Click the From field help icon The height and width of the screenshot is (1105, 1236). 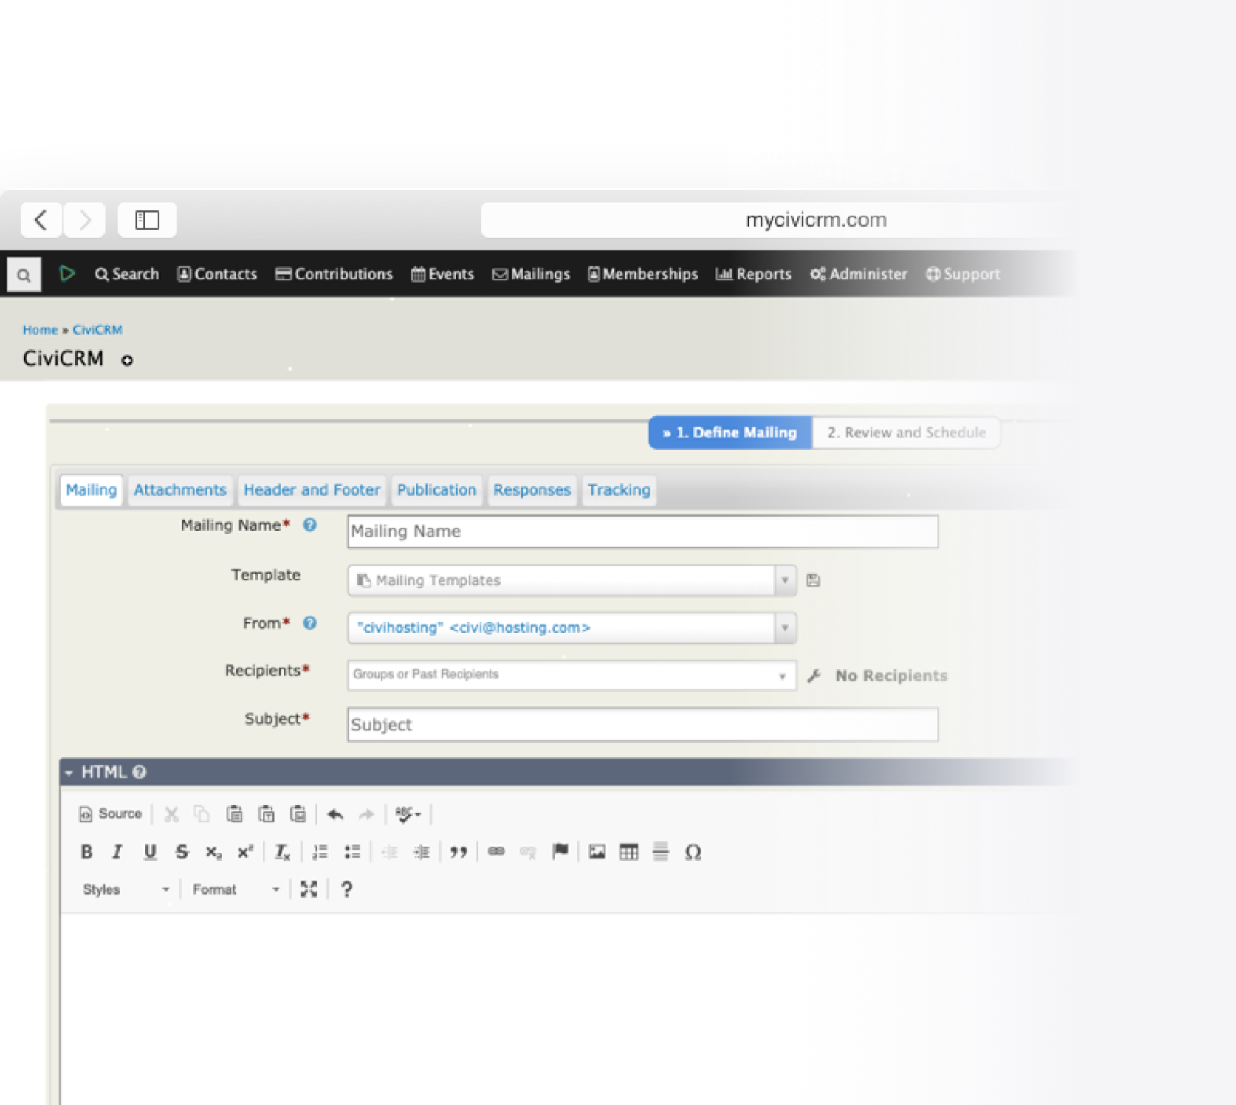[x=310, y=623]
